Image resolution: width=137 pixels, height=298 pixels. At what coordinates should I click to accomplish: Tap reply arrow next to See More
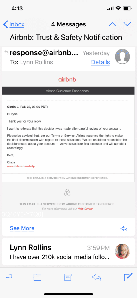pos(124,229)
